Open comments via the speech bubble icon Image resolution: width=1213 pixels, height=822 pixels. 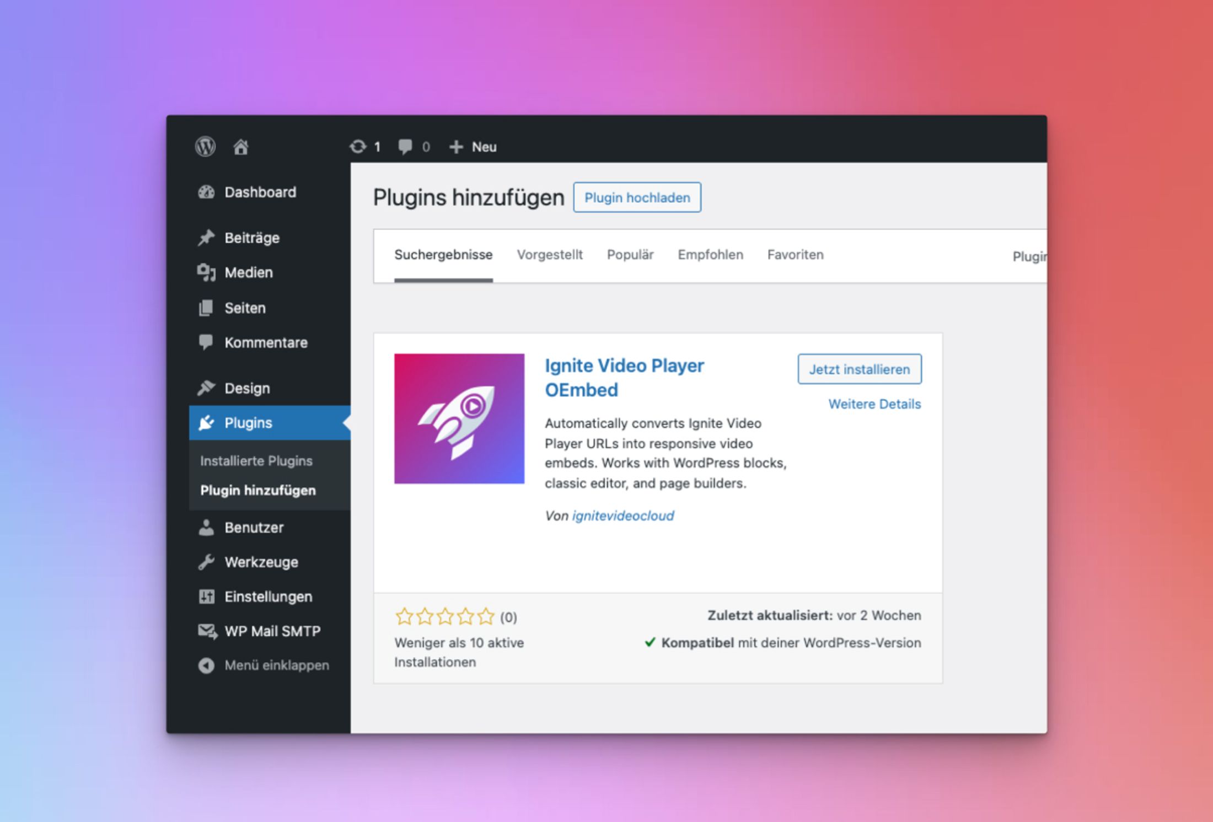[405, 146]
